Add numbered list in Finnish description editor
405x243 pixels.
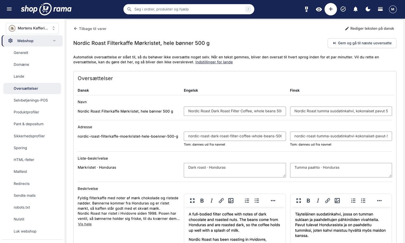[354, 201]
